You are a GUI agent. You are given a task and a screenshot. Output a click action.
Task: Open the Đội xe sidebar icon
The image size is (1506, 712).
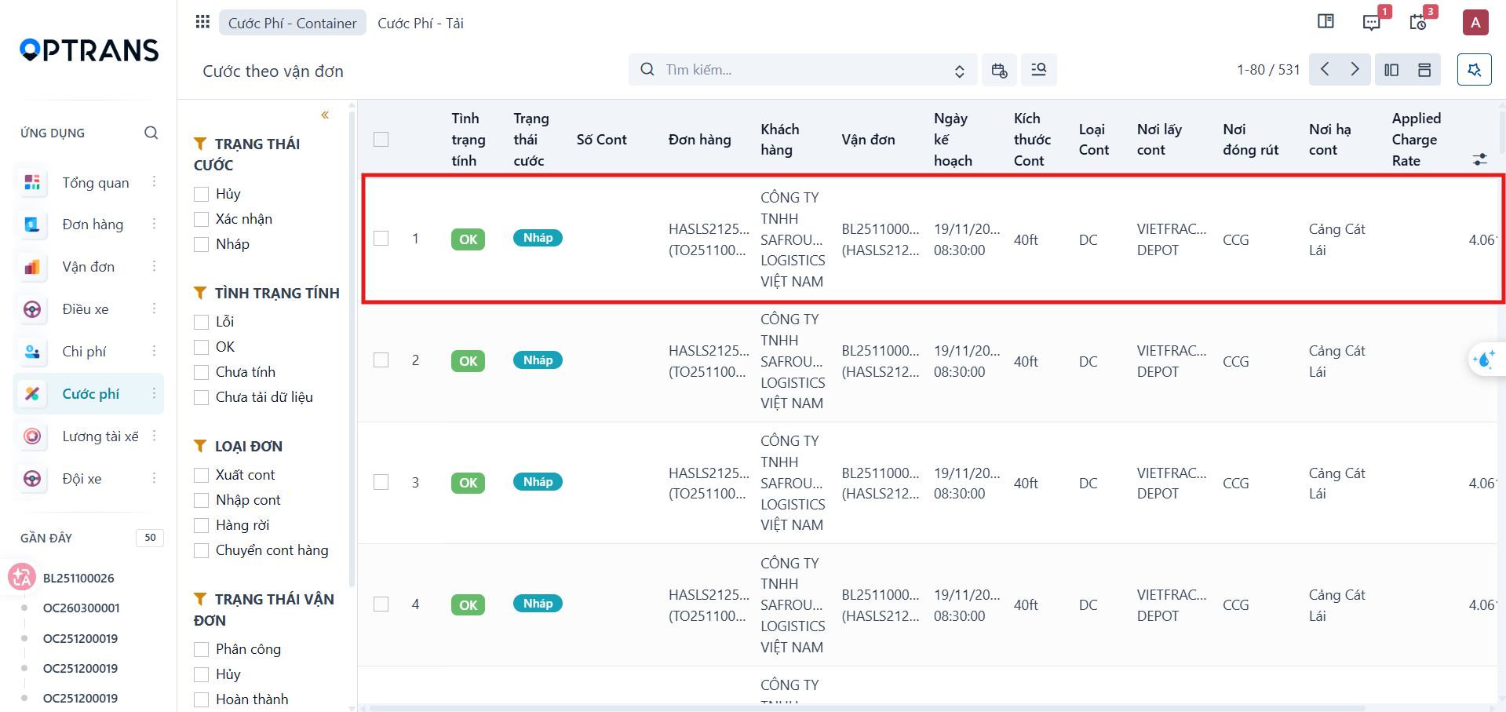point(32,478)
